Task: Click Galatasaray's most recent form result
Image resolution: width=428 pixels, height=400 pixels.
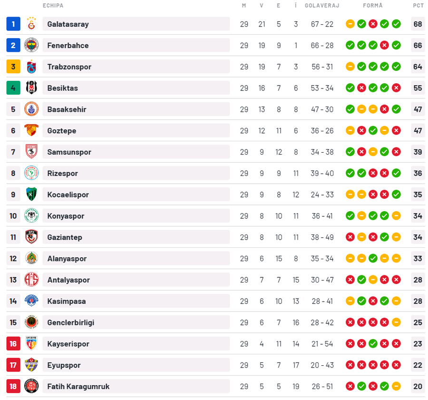Action: tap(396, 24)
